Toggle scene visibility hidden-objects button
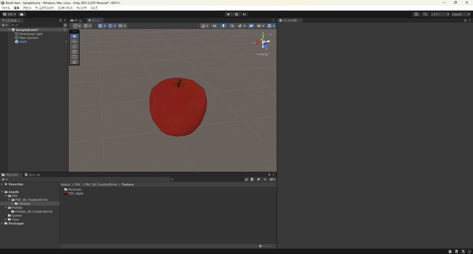Viewport: 473px width, 254px height. point(251,26)
